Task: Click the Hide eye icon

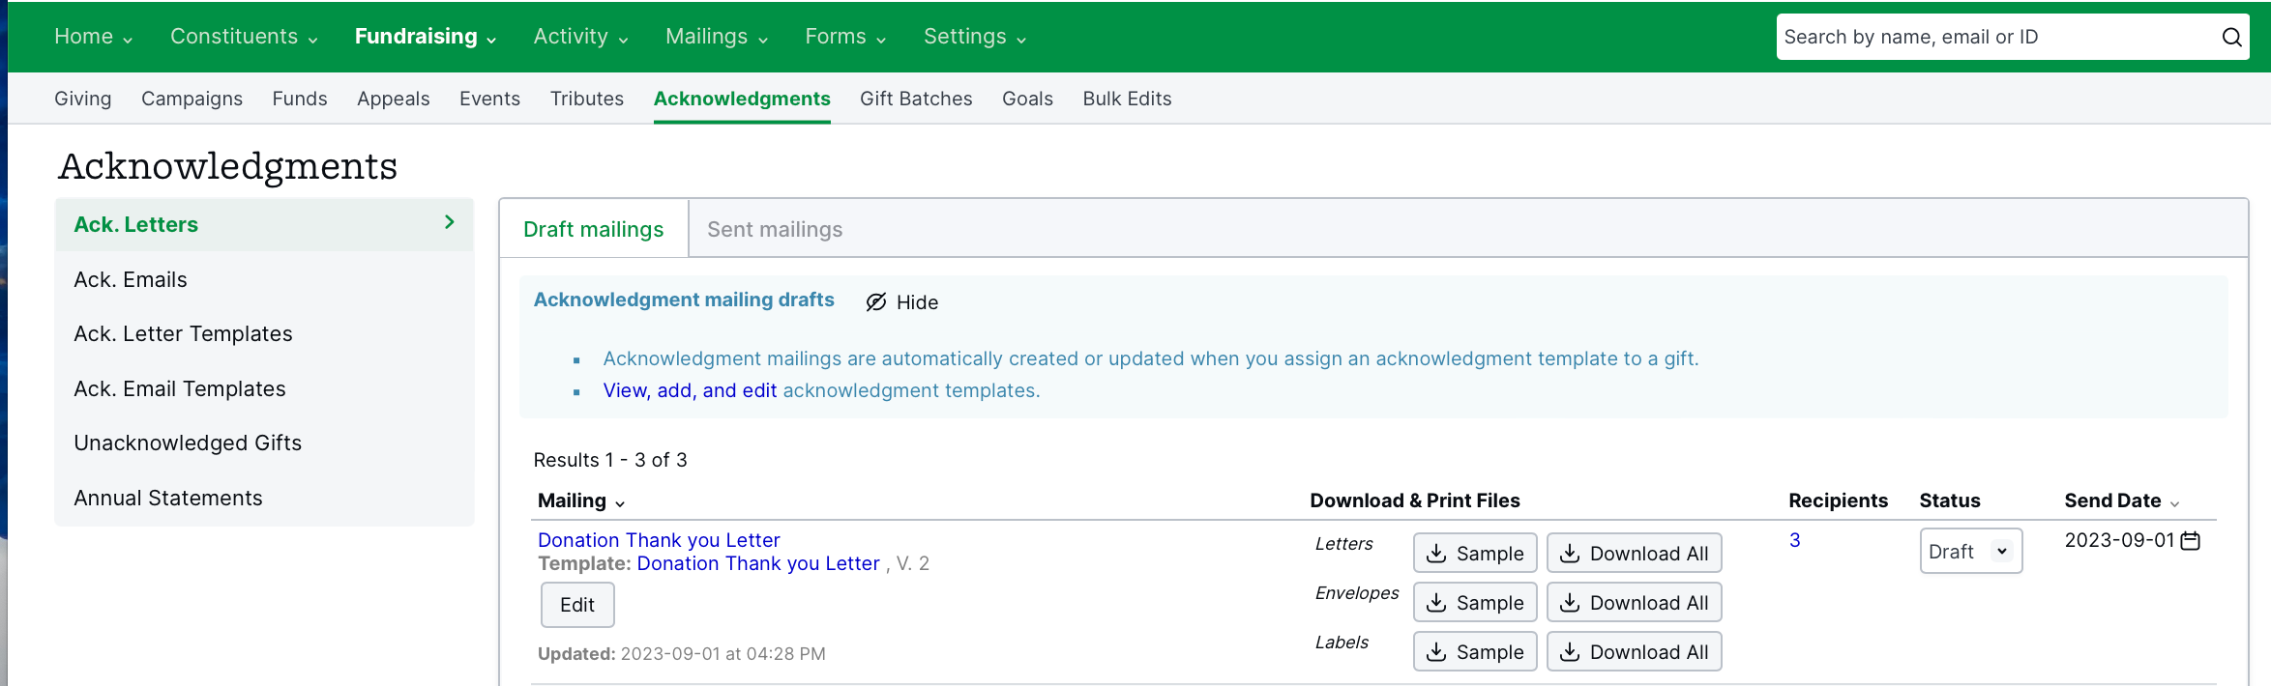Action: click(x=876, y=302)
